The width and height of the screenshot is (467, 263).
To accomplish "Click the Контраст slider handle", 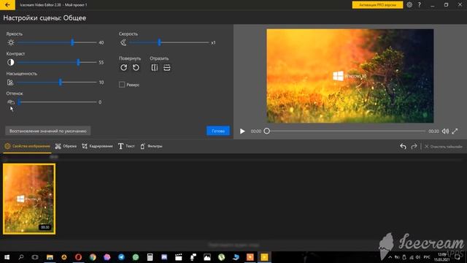I will (78, 62).
